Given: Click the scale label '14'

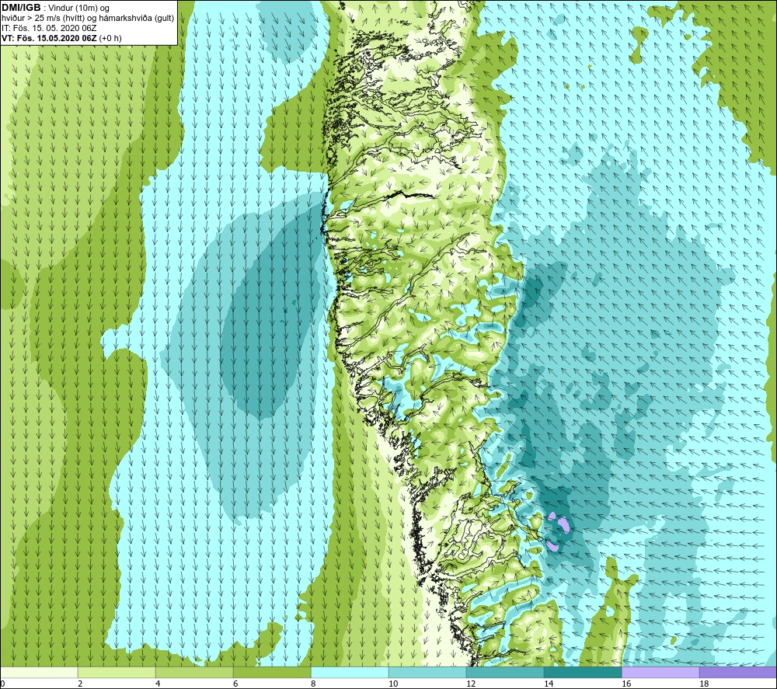Looking at the screenshot, I should (549, 684).
